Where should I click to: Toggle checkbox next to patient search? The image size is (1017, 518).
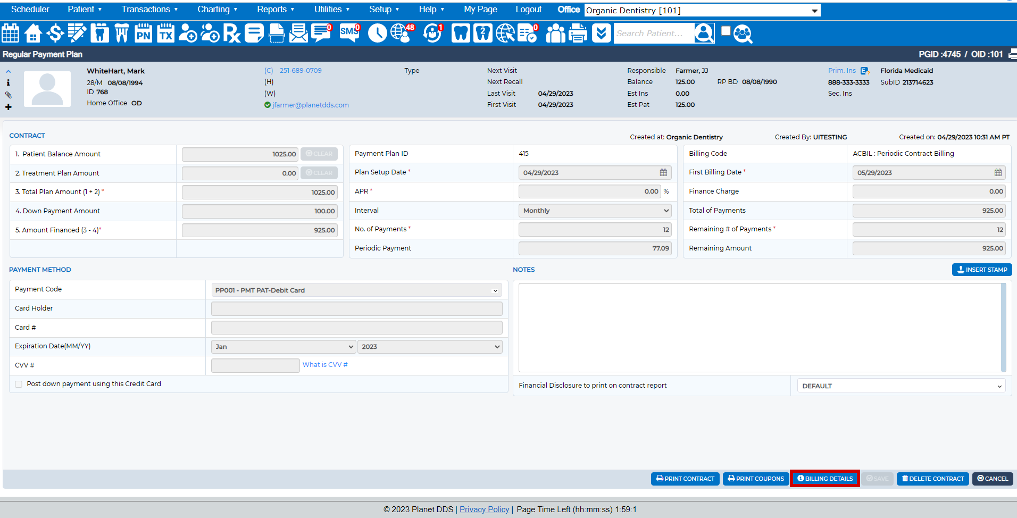(x=726, y=31)
